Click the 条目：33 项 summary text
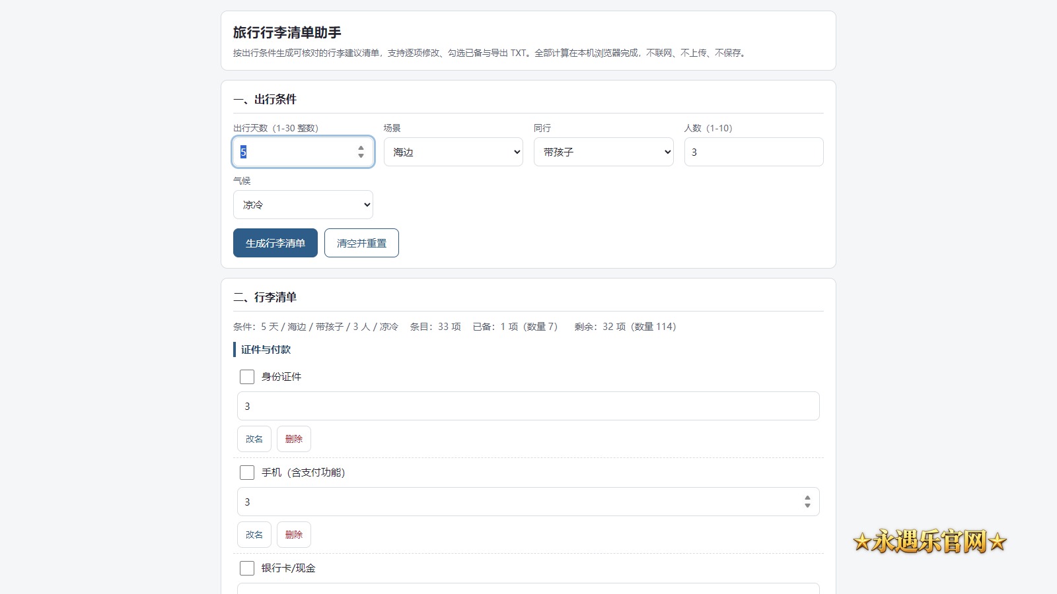Screen dimensions: 1057x594 click(435, 327)
